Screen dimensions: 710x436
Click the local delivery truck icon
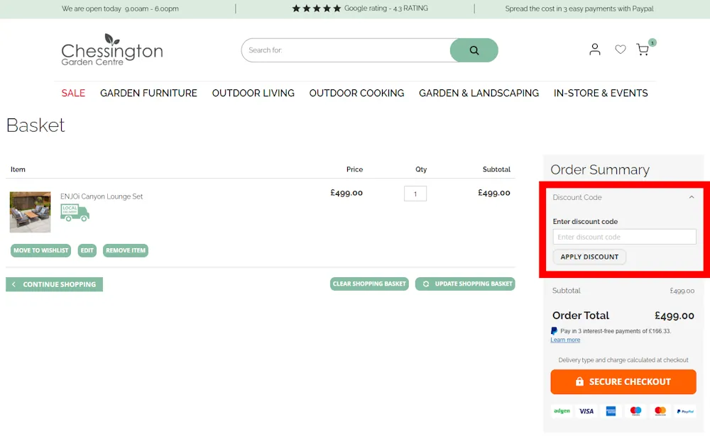pyautogui.click(x=75, y=213)
